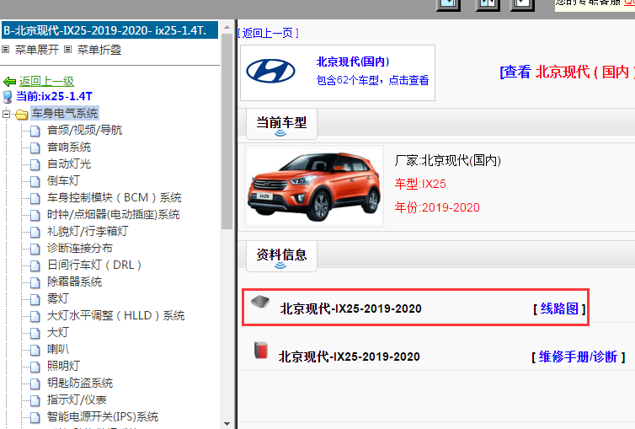Open the 线路图 link
Viewport: 635px width, 429px height.
(560, 308)
